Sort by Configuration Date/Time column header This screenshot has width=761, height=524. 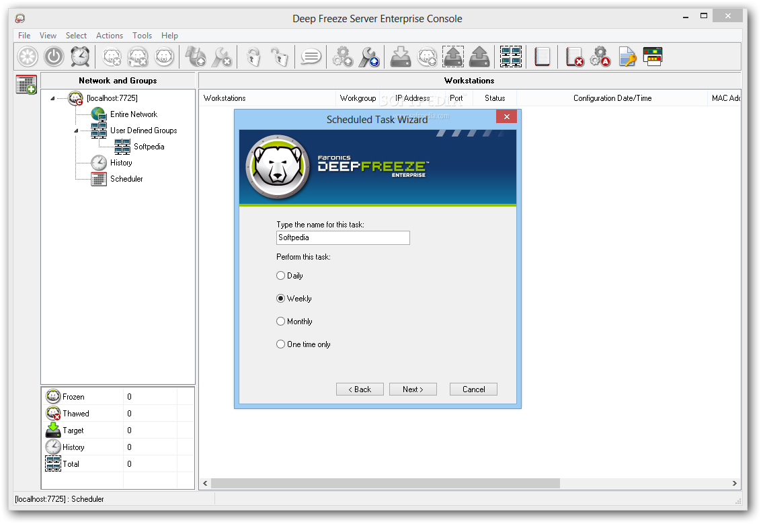coord(612,98)
